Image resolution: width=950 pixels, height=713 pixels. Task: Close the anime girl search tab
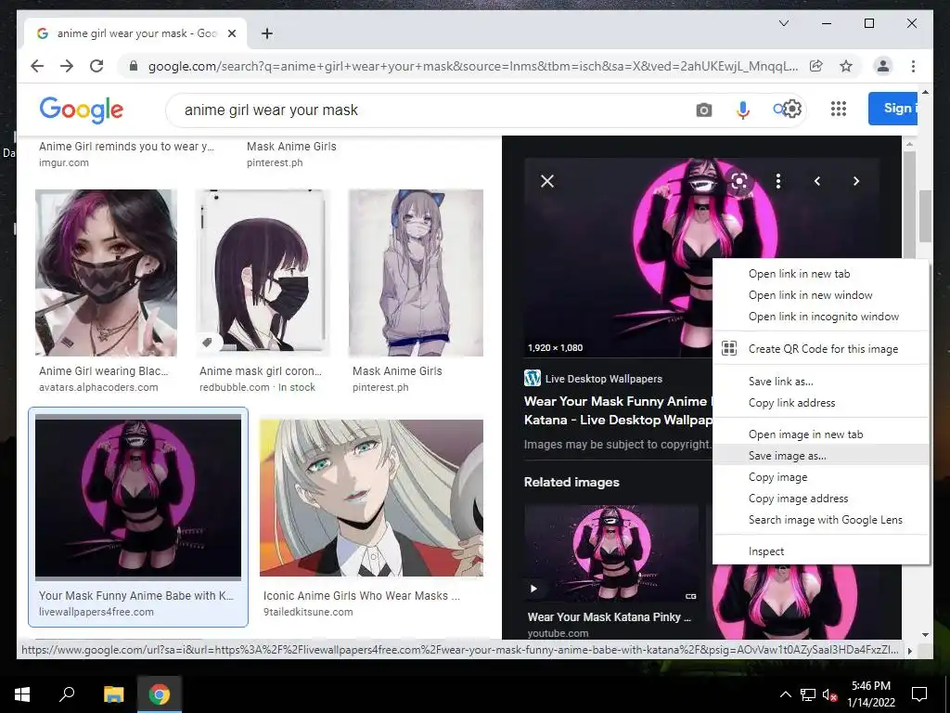tap(232, 34)
